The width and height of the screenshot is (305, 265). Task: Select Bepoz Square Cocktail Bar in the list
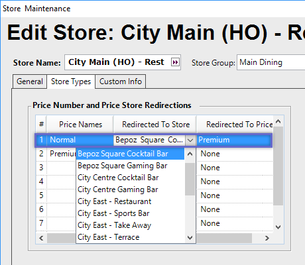point(130,154)
